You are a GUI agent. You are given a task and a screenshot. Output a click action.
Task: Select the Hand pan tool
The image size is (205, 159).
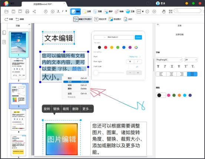[163, 11]
